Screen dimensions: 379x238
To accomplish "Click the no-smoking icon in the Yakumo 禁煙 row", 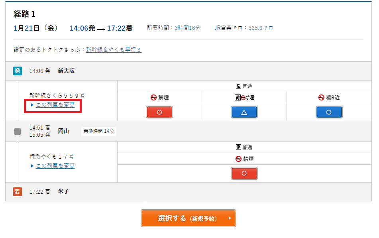I will click(239, 159).
